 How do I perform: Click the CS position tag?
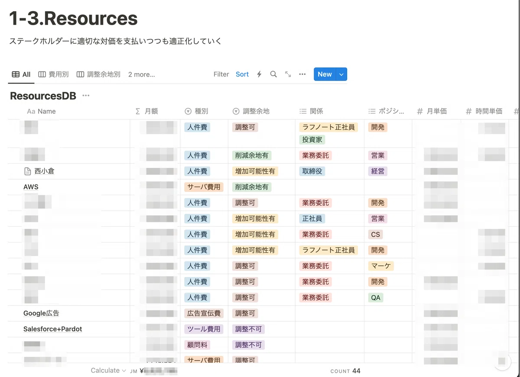[376, 234]
